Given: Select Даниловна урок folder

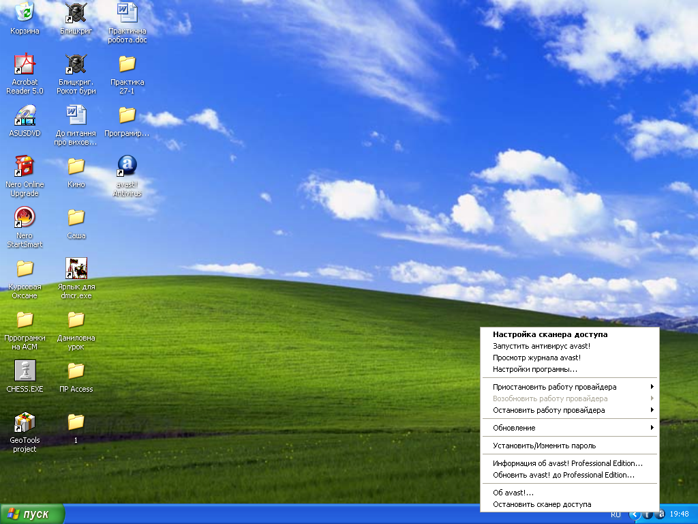Looking at the screenshot, I should 76,330.
